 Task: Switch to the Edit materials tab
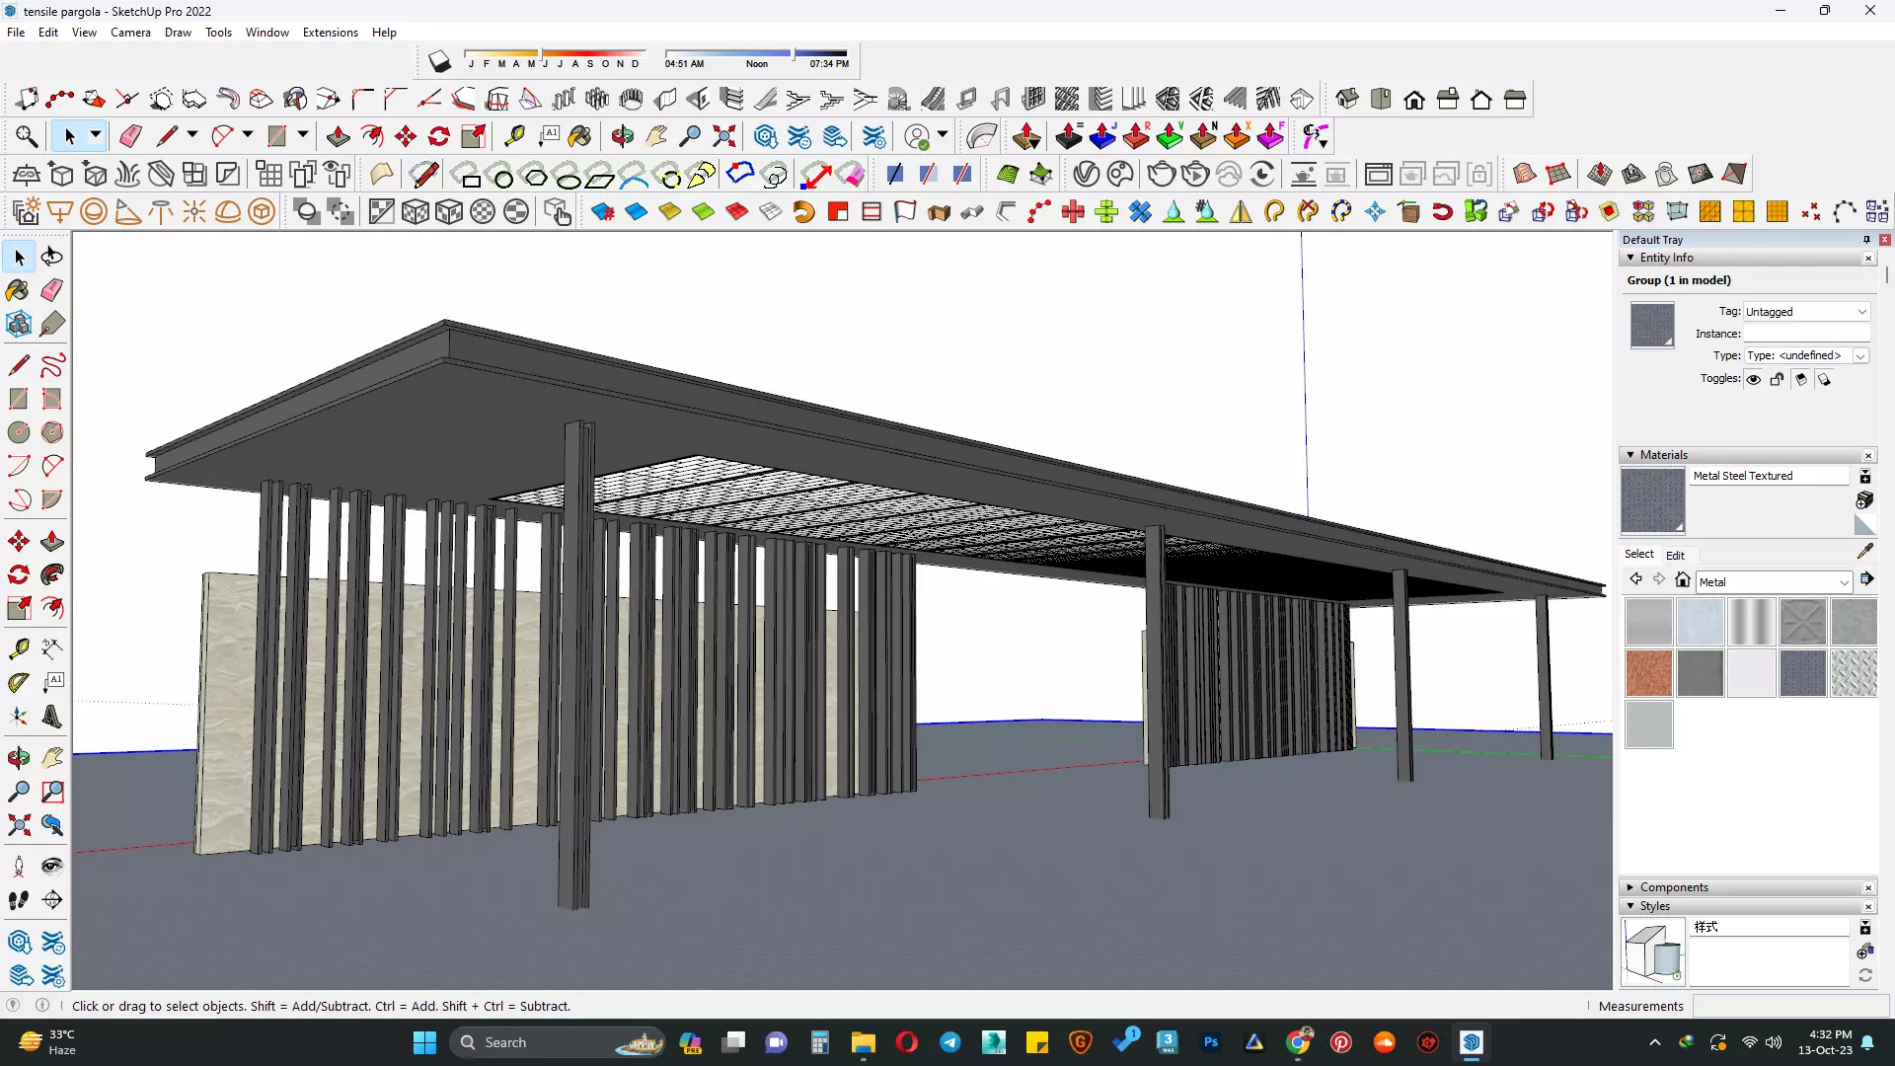(1675, 555)
